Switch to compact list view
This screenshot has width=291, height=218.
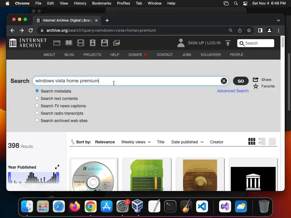pos(272,141)
